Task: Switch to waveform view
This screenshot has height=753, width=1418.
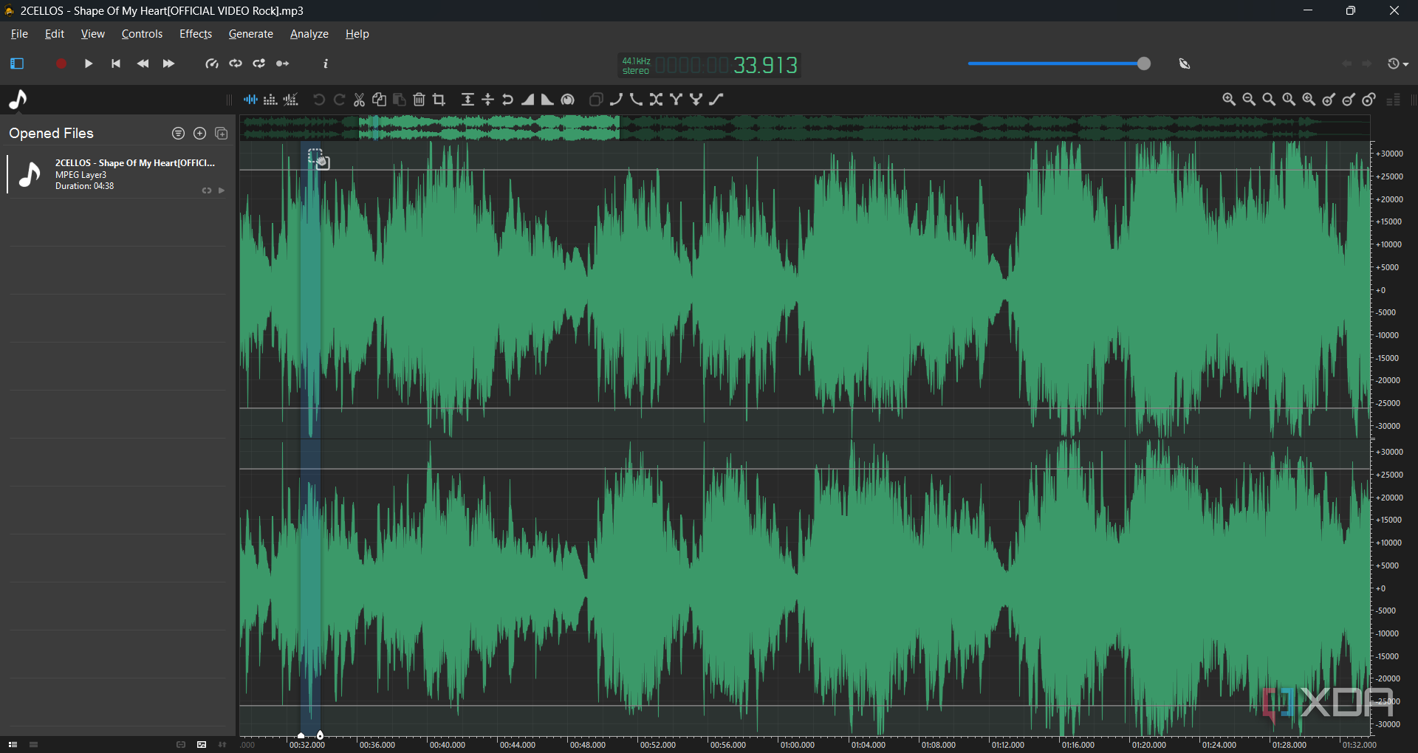Action: pyautogui.click(x=250, y=100)
